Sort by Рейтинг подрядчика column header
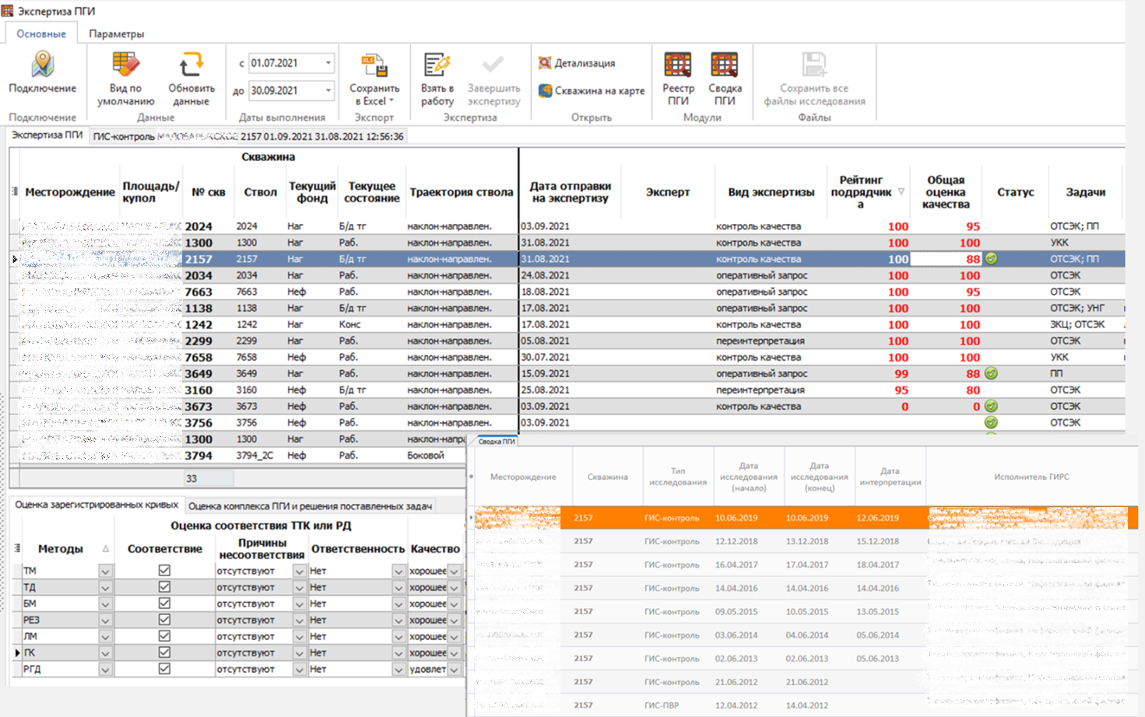The width and height of the screenshot is (1145, 717). 861,191
